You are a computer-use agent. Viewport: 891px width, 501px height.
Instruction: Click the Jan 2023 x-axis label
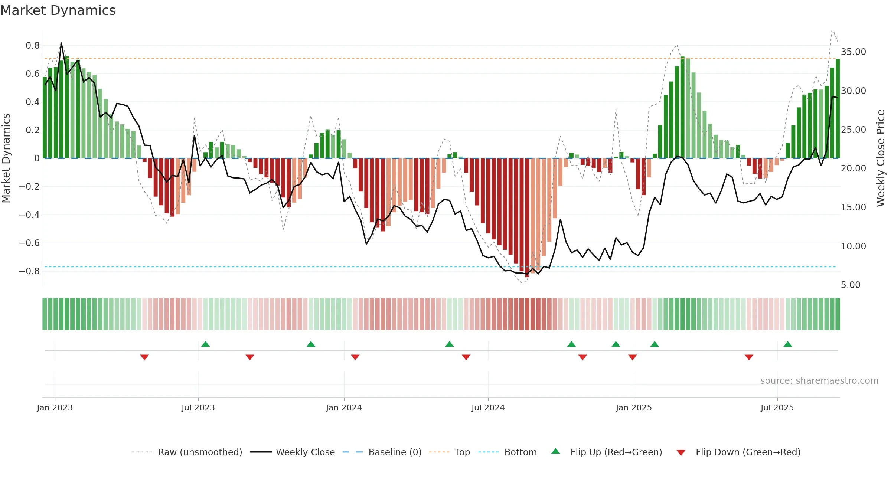coord(55,407)
